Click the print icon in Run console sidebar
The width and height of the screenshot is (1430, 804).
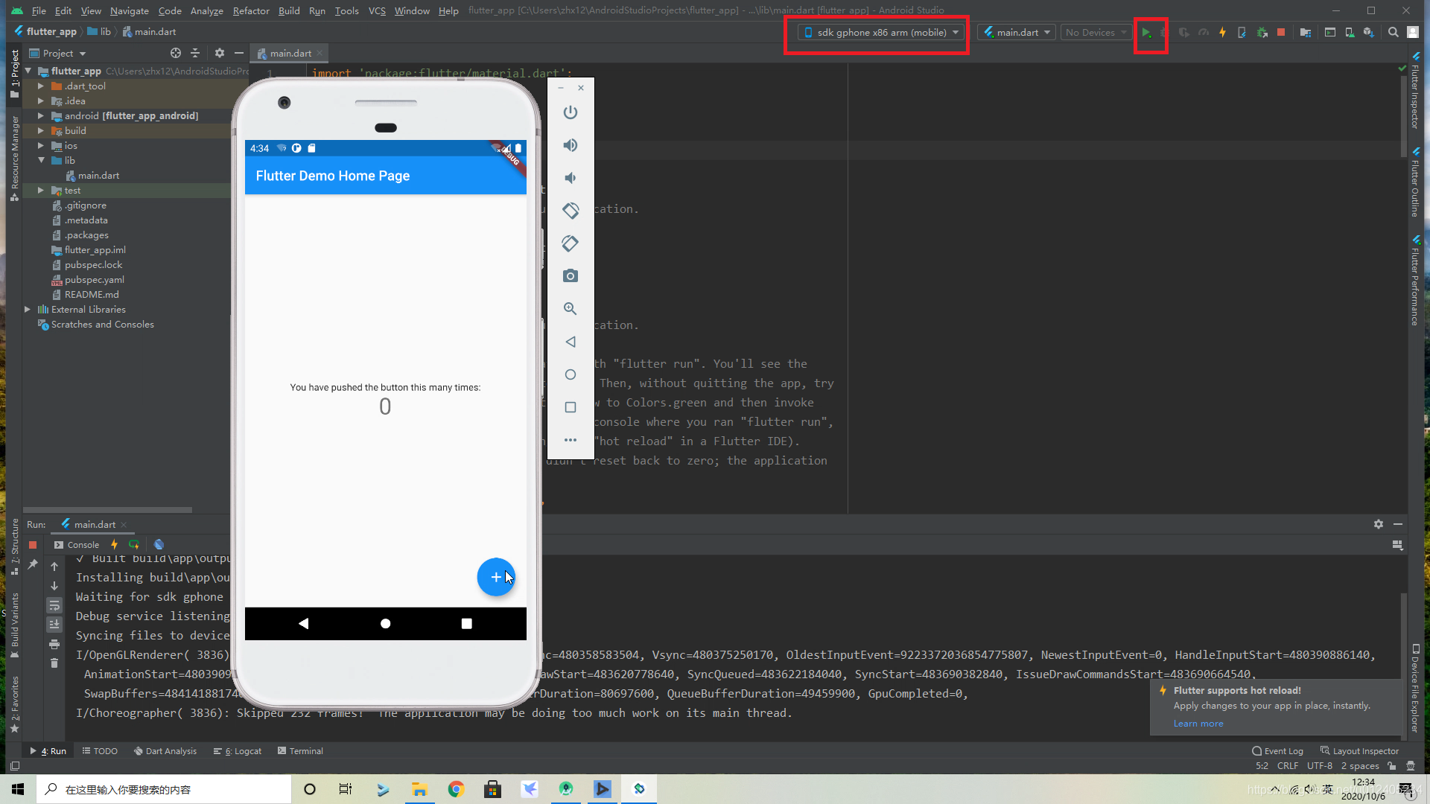[54, 644]
